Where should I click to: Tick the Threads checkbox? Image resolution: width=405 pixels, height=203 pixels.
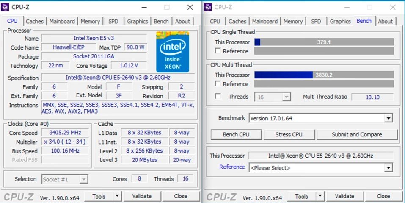click(218, 97)
